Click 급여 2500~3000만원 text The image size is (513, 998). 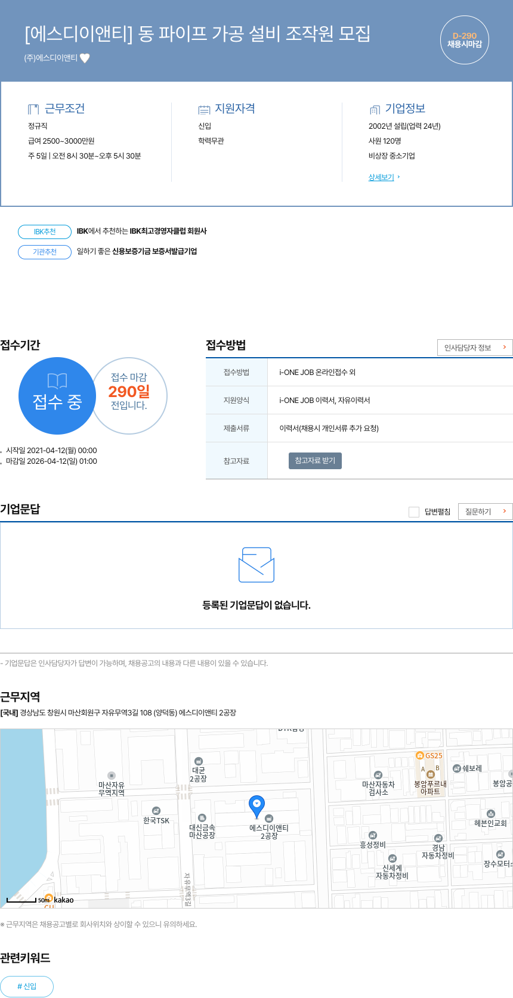point(61,141)
